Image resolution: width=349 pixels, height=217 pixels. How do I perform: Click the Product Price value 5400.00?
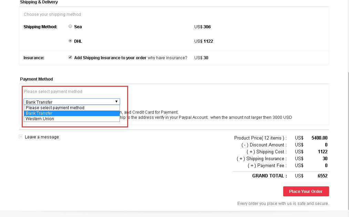(x=319, y=138)
